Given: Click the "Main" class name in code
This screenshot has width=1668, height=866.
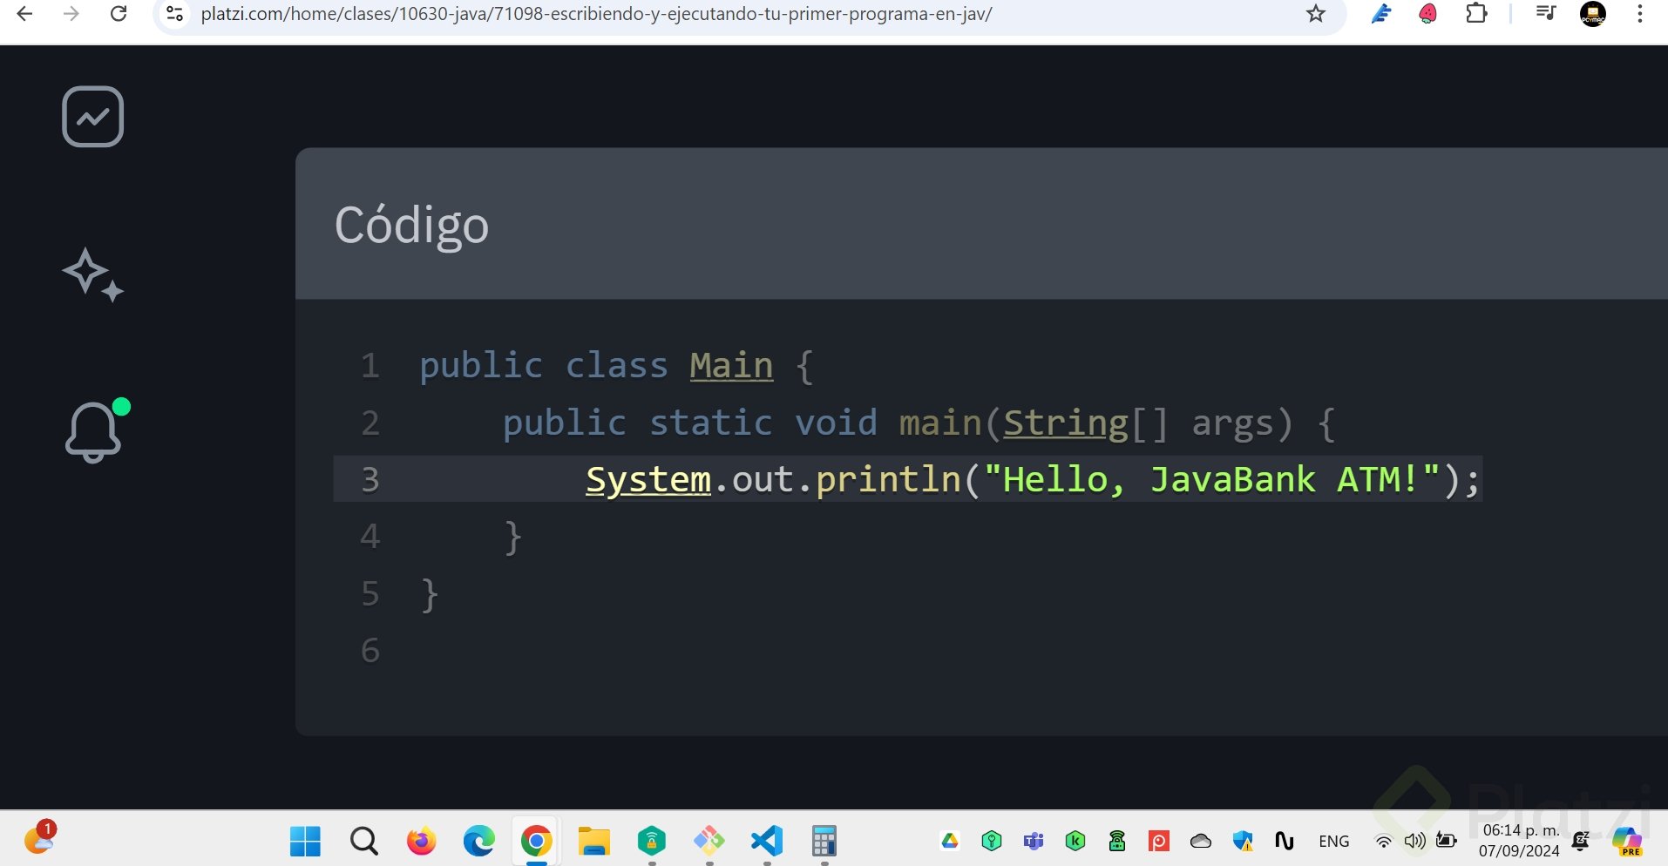Looking at the screenshot, I should (731, 365).
